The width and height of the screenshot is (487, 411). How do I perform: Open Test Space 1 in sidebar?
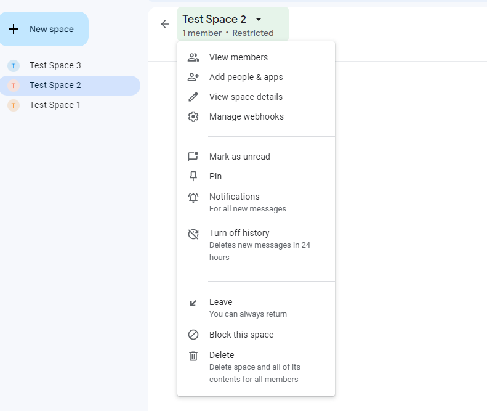pos(55,105)
